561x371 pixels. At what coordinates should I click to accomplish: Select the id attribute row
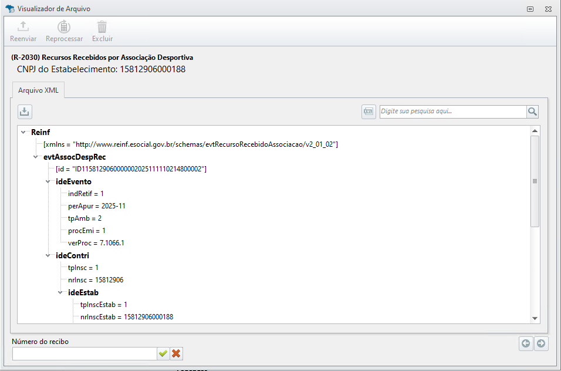[131, 169]
